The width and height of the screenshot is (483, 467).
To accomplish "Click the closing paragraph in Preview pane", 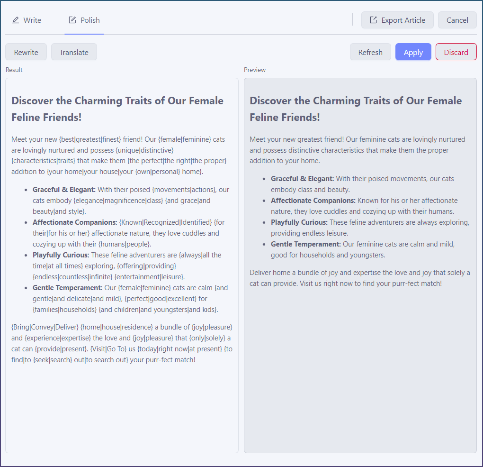I will [x=360, y=278].
